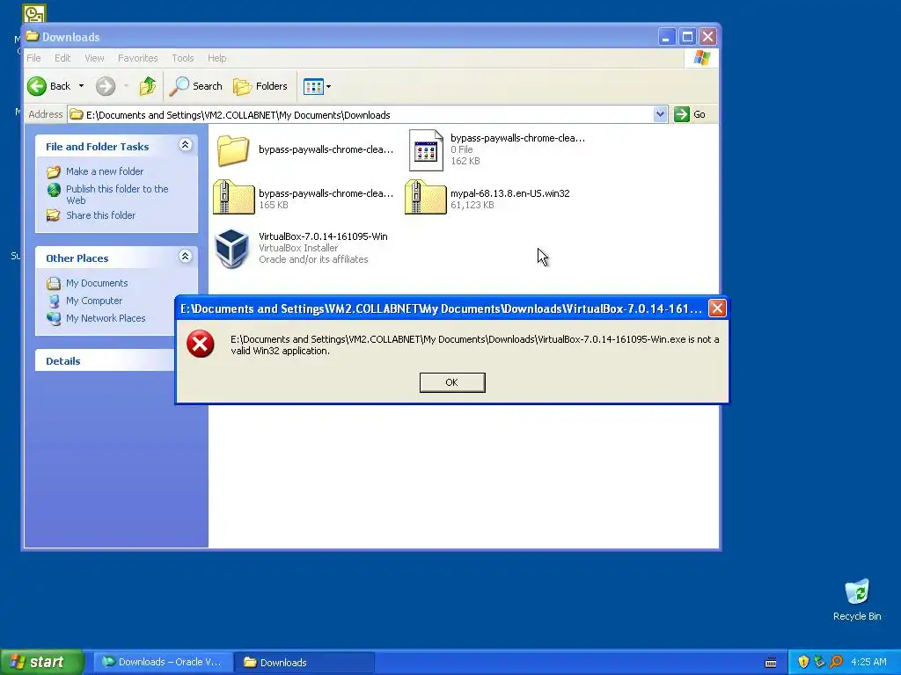The height and width of the screenshot is (675, 901).
Task: Select the 162 KB bypass-paywalls file icon
Action: click(x=426, y=150)
